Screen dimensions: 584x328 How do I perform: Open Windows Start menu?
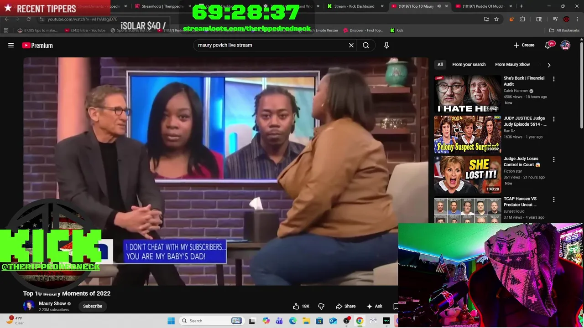pyautogui.click(x=171, y=321)
